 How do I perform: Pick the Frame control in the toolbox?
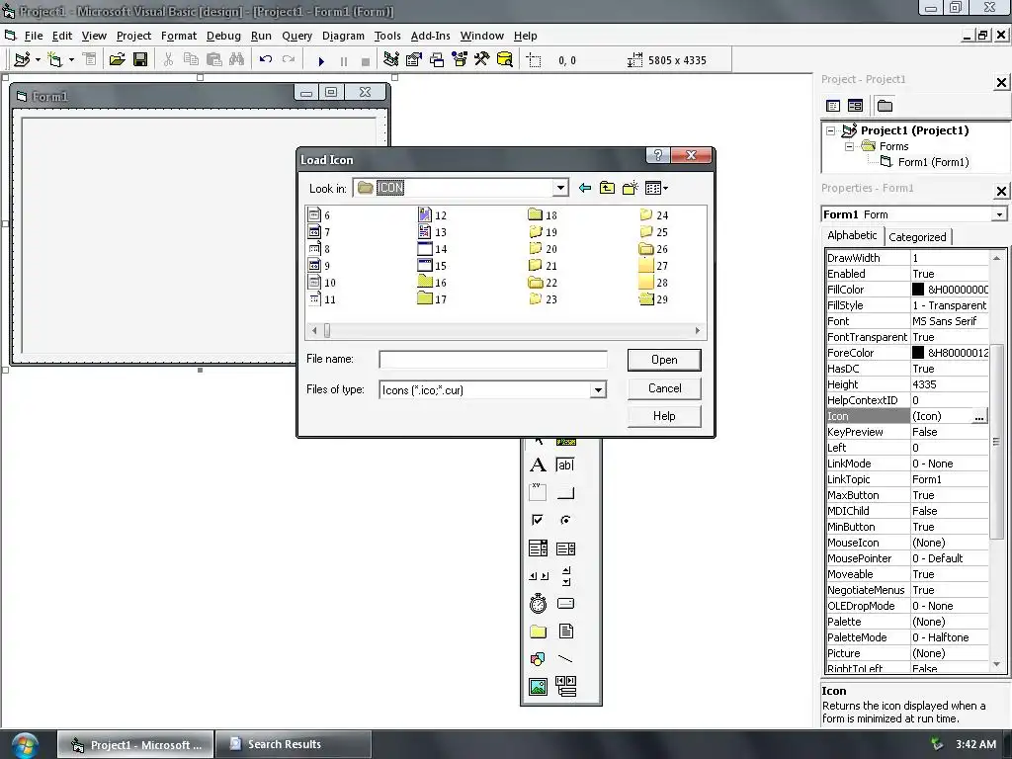[538, 492]
